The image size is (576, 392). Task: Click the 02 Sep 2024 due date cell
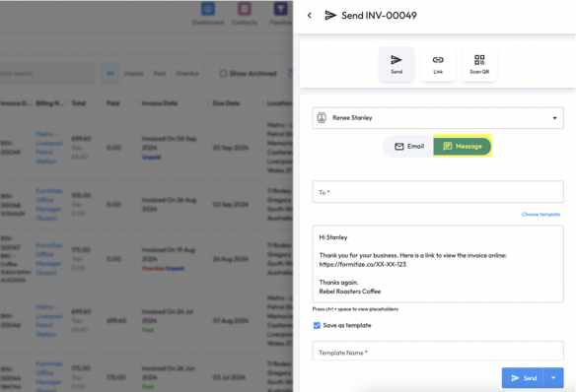pos(231,204)
